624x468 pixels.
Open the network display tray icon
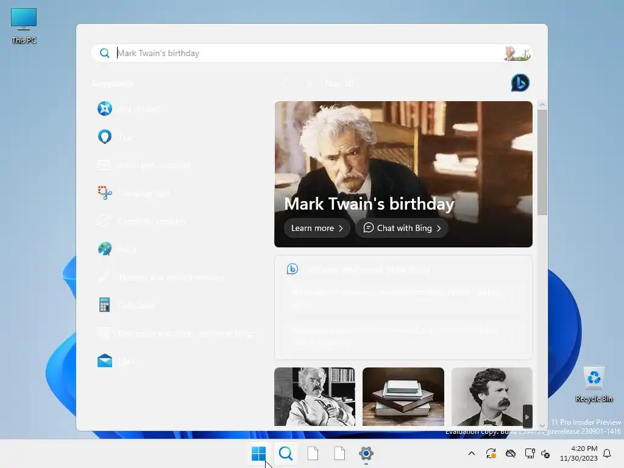tap(530, 453)
